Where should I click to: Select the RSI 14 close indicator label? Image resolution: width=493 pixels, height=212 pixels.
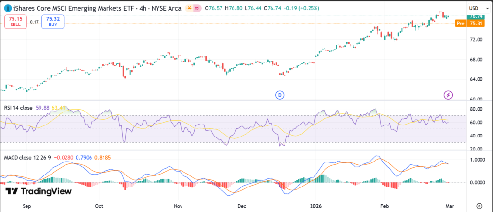[x=19, y=108]
